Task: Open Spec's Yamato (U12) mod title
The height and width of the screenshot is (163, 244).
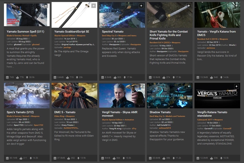Action: coord(20,112)
